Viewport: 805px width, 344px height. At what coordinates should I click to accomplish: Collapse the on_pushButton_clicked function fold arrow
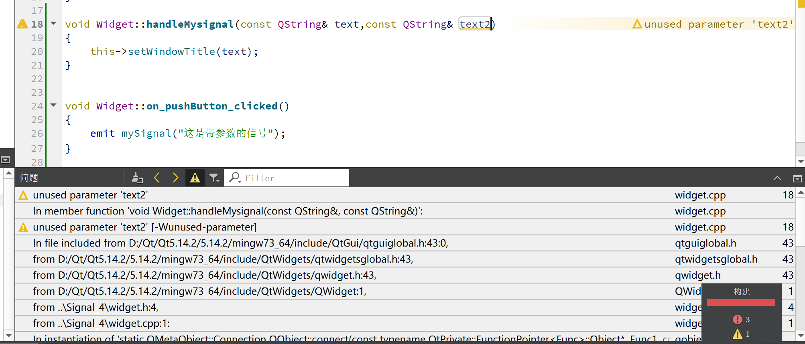click(53, 105)
